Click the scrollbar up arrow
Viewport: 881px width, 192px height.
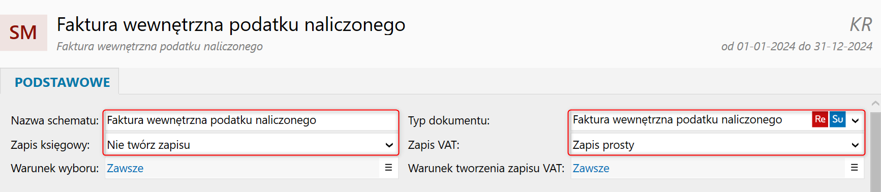(x=875, y=103)
